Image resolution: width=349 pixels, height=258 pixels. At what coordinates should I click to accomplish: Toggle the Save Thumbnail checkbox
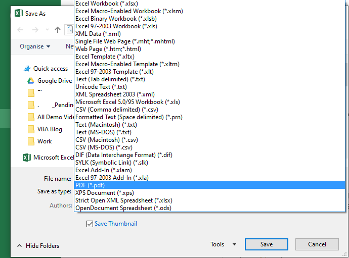[x=90, y=224]
